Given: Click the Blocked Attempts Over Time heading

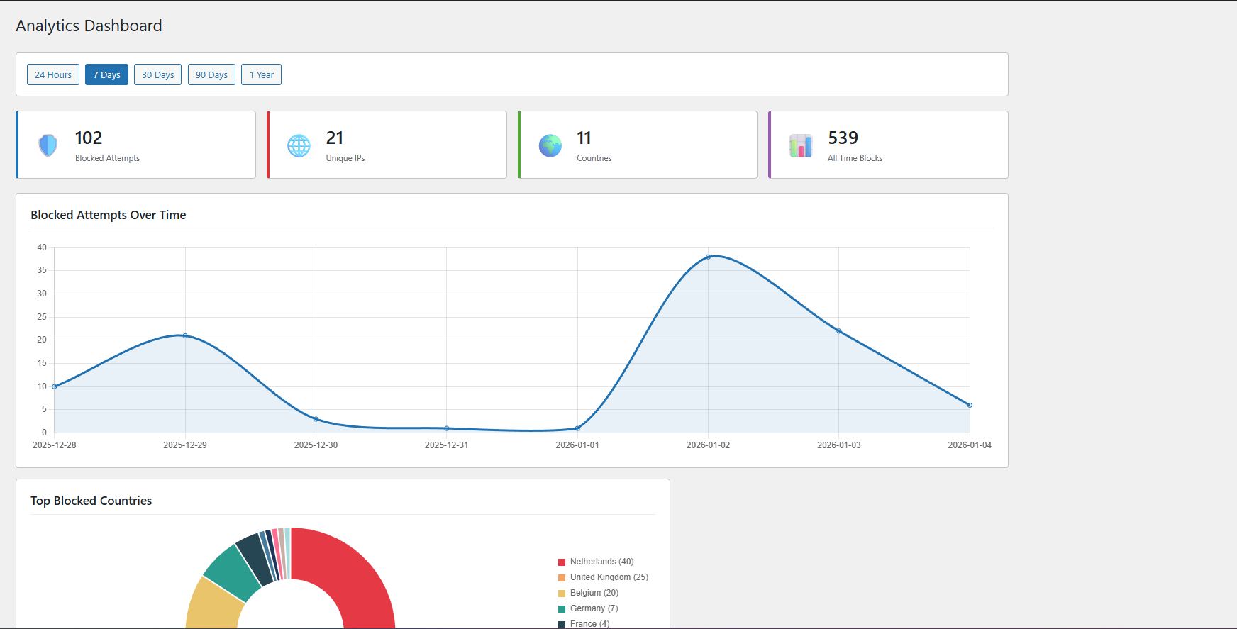Looking at the screenshot, I should point(109,215).
